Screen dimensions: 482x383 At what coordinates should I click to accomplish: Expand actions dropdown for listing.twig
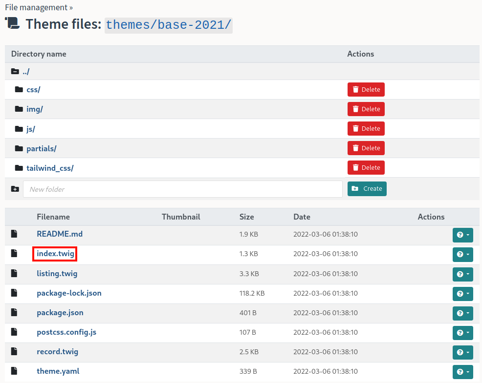(x=462, y=274)
